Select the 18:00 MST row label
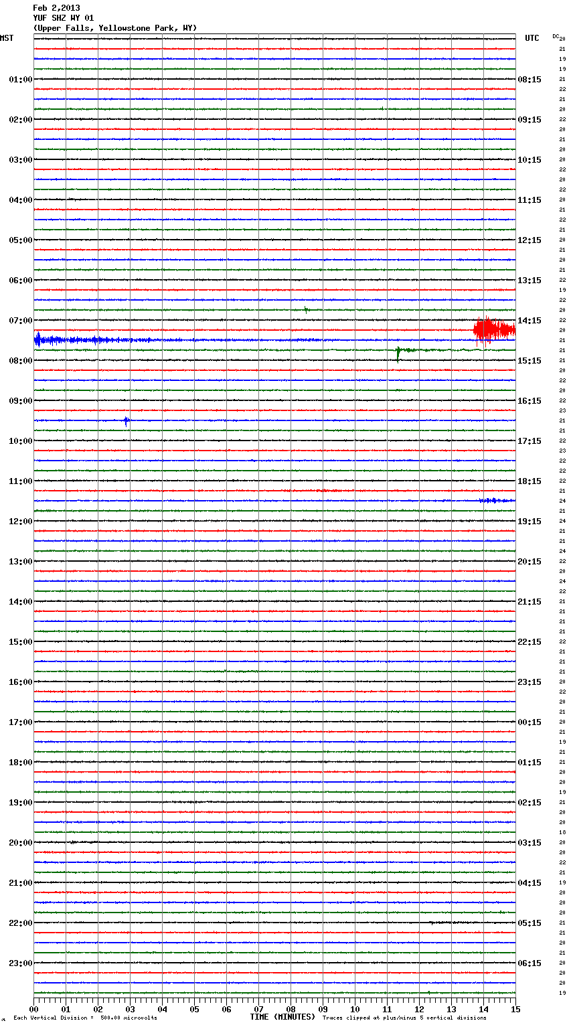This screenshot has height=1027, width=569. point(21,763)
